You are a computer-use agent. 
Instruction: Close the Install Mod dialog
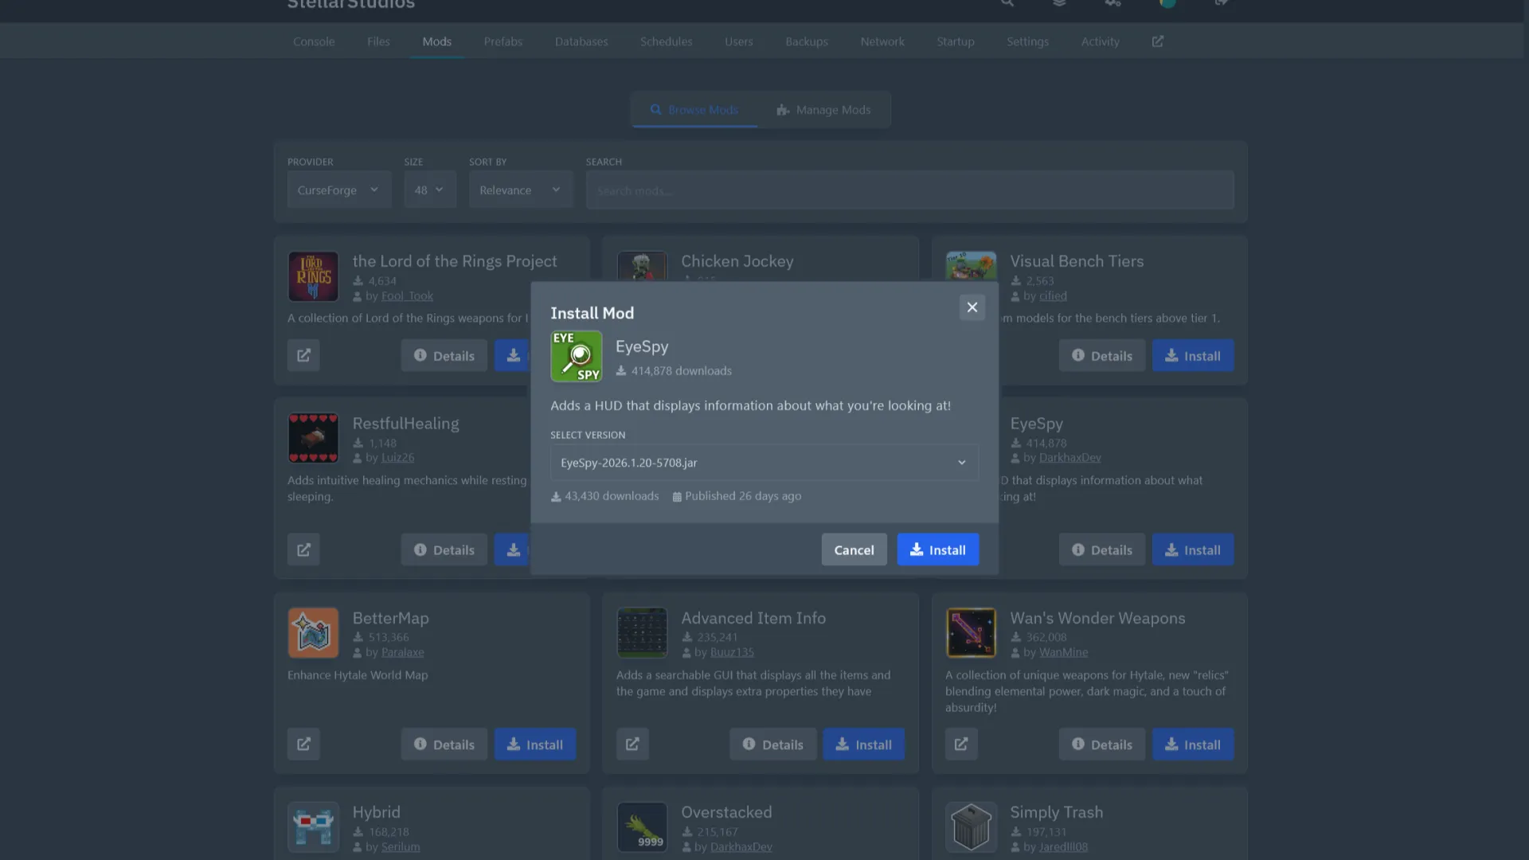[x=972, y=307]
